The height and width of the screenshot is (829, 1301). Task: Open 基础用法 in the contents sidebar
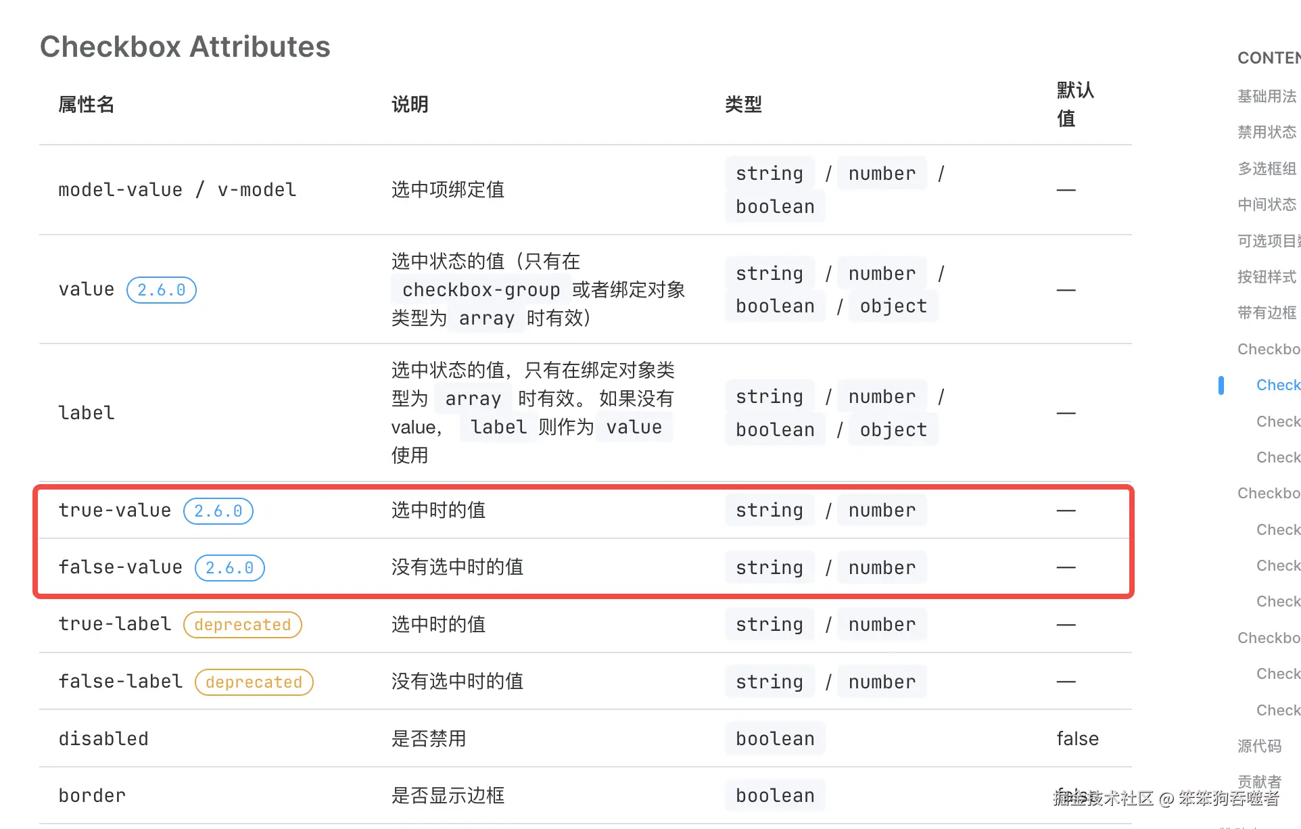[x=1266, y=96]
